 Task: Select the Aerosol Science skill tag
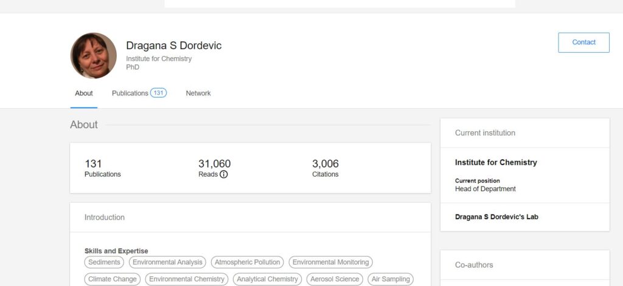click(x=335, y=279)
